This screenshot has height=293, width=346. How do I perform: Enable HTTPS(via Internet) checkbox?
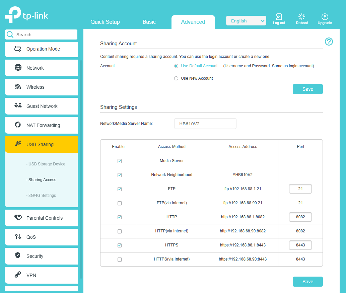(x=120, y=260)
